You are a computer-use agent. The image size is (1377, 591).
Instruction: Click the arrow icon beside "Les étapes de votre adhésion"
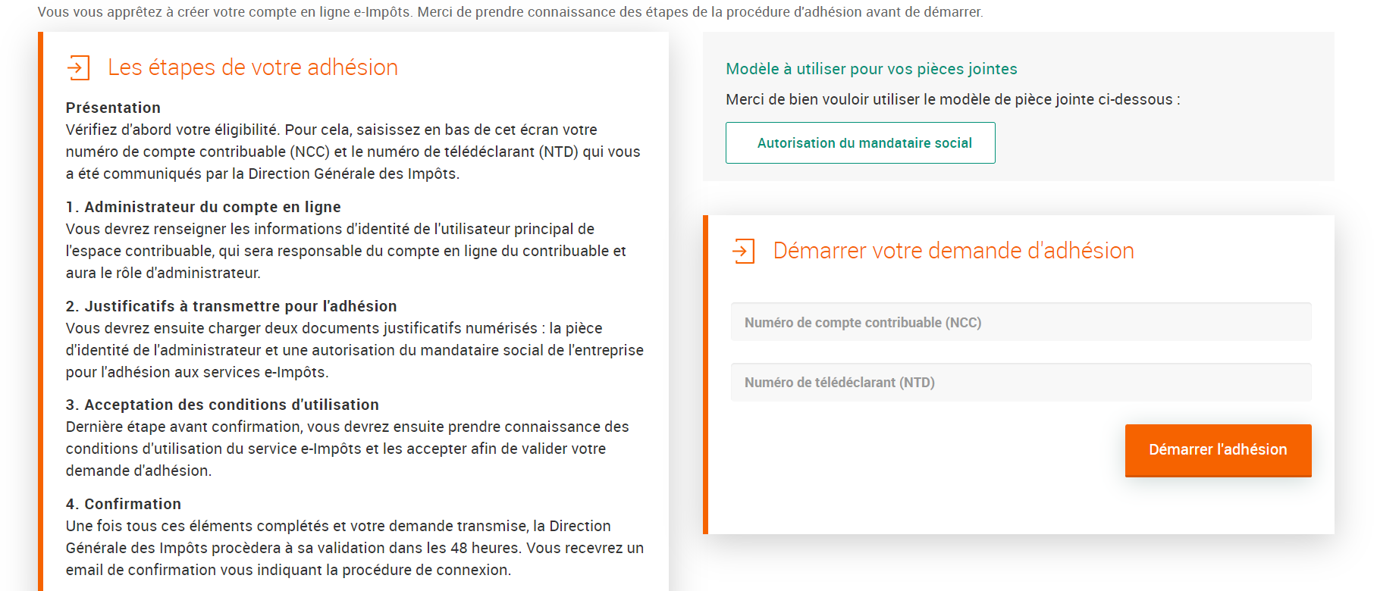click(x=78, y=67)
